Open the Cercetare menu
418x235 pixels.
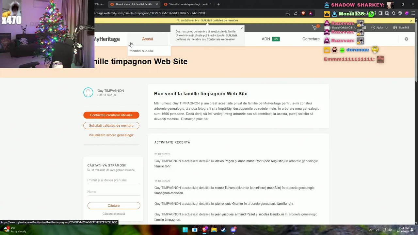point(311,39)
